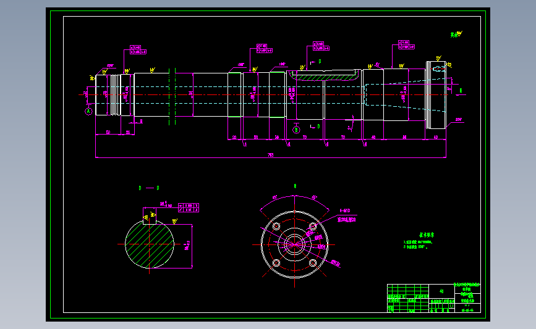Screen dimensions: 536x329
Task: Select the left 45° angle dimension in view E
Action: pos(275,198)
